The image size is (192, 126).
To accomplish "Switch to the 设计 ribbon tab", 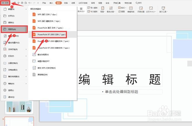I will (59, 3).
